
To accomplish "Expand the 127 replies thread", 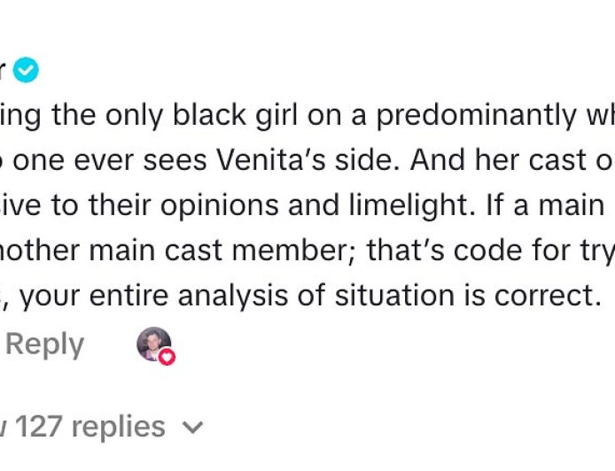I will tap(89, 427).
